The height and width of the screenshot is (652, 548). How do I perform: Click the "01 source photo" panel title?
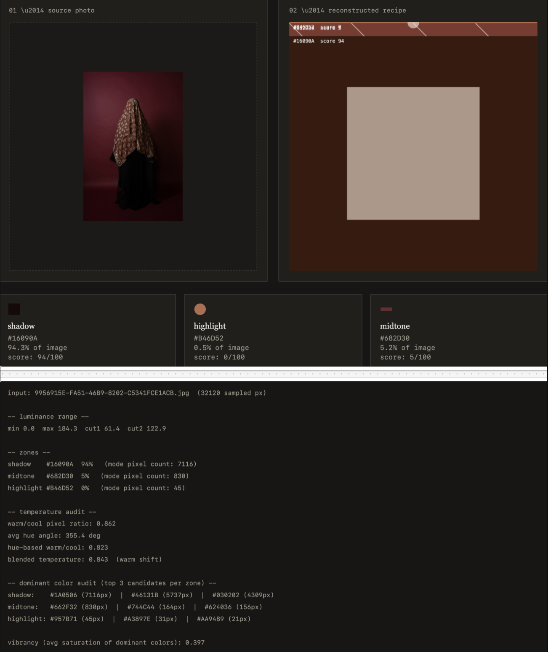click(x=52, y=10)
